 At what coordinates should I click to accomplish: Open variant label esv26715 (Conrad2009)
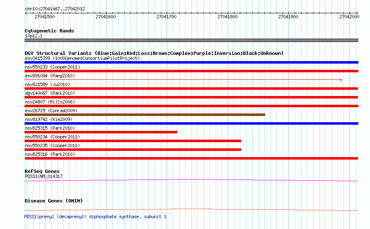(51, 111)
